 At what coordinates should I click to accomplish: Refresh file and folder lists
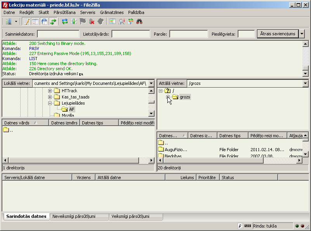point(65,21)
